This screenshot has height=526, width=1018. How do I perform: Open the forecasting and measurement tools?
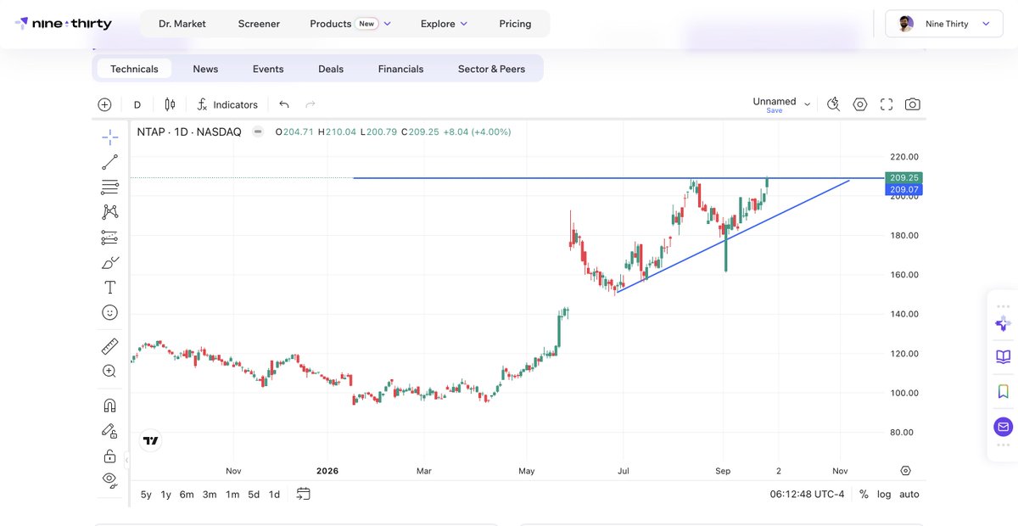tap(109, 237)
